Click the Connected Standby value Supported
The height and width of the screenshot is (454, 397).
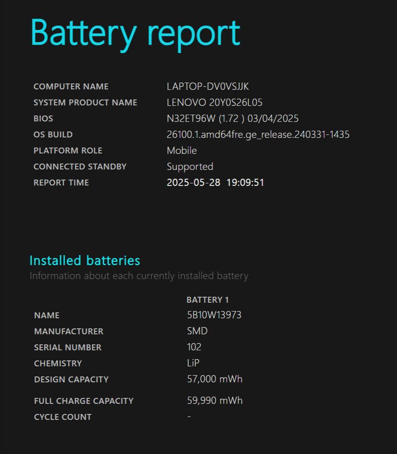pos(190,167)
